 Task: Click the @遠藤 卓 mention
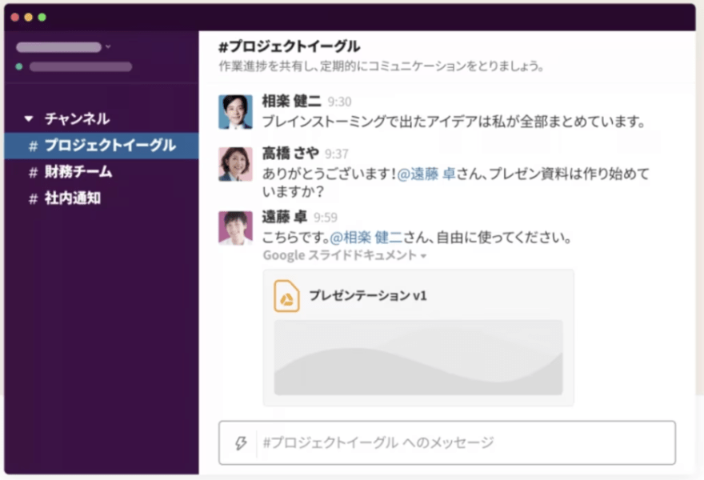[x=426, y=174]
